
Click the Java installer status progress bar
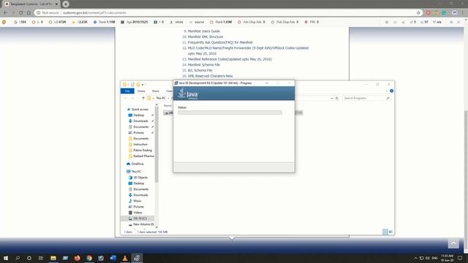coord(230,113)
